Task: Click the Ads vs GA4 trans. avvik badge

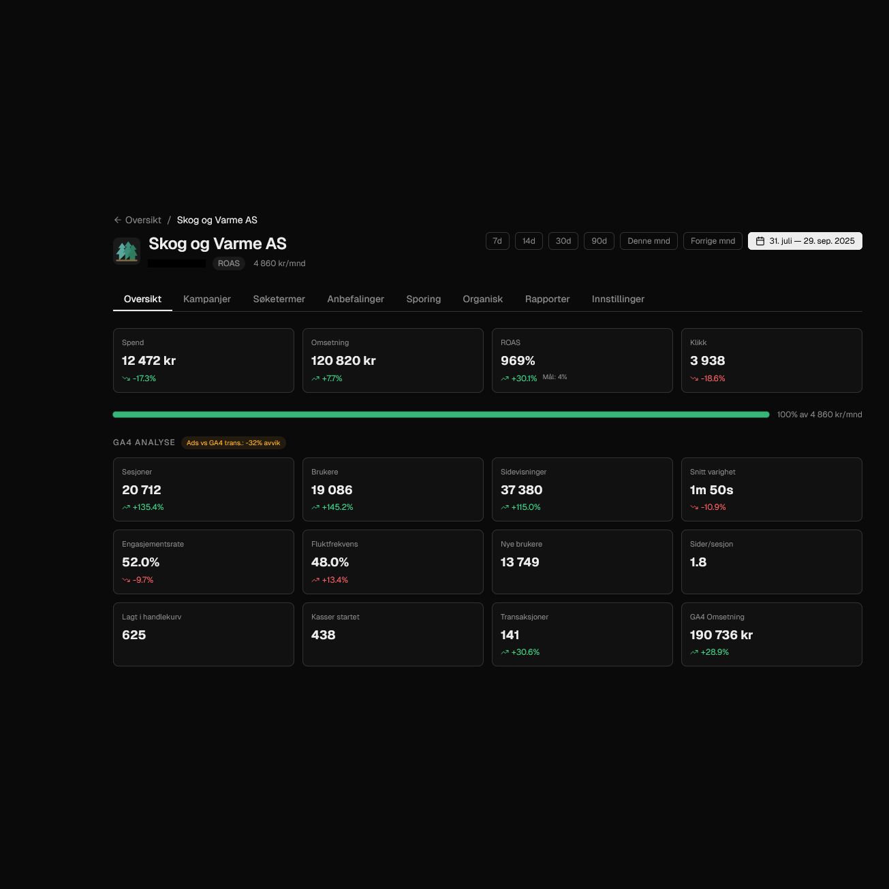Action: tap(233, 442)
